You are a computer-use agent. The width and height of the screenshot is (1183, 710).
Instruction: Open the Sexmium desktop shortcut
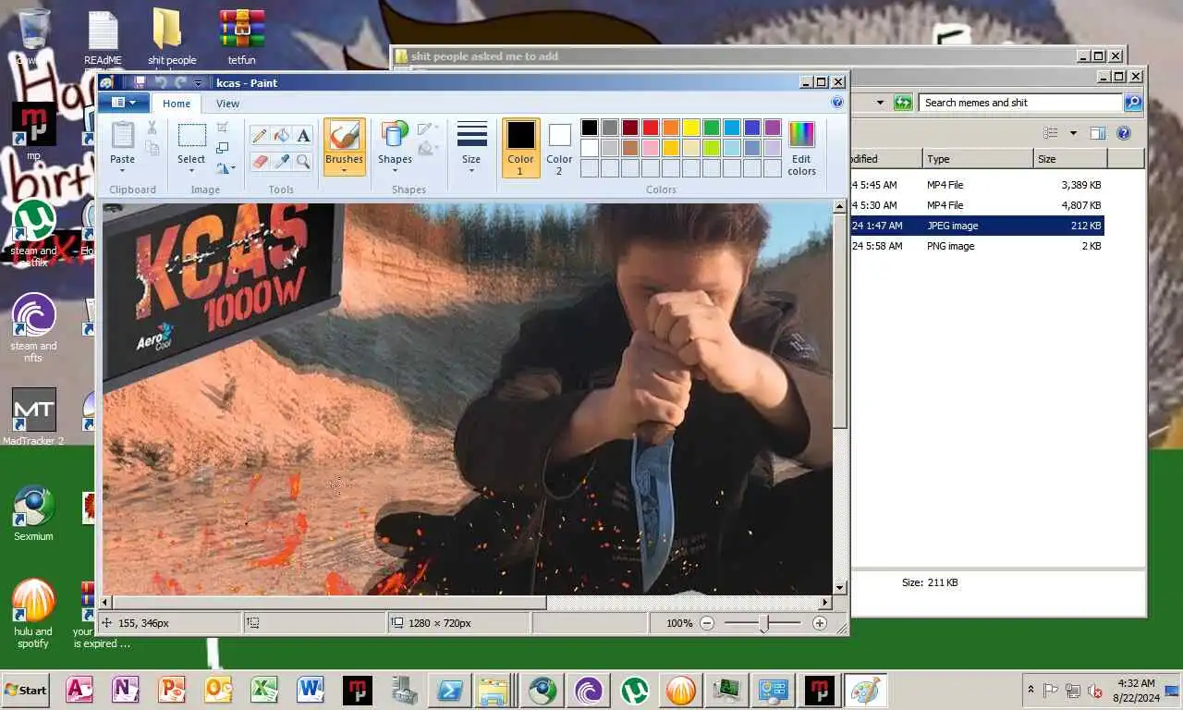33,514
